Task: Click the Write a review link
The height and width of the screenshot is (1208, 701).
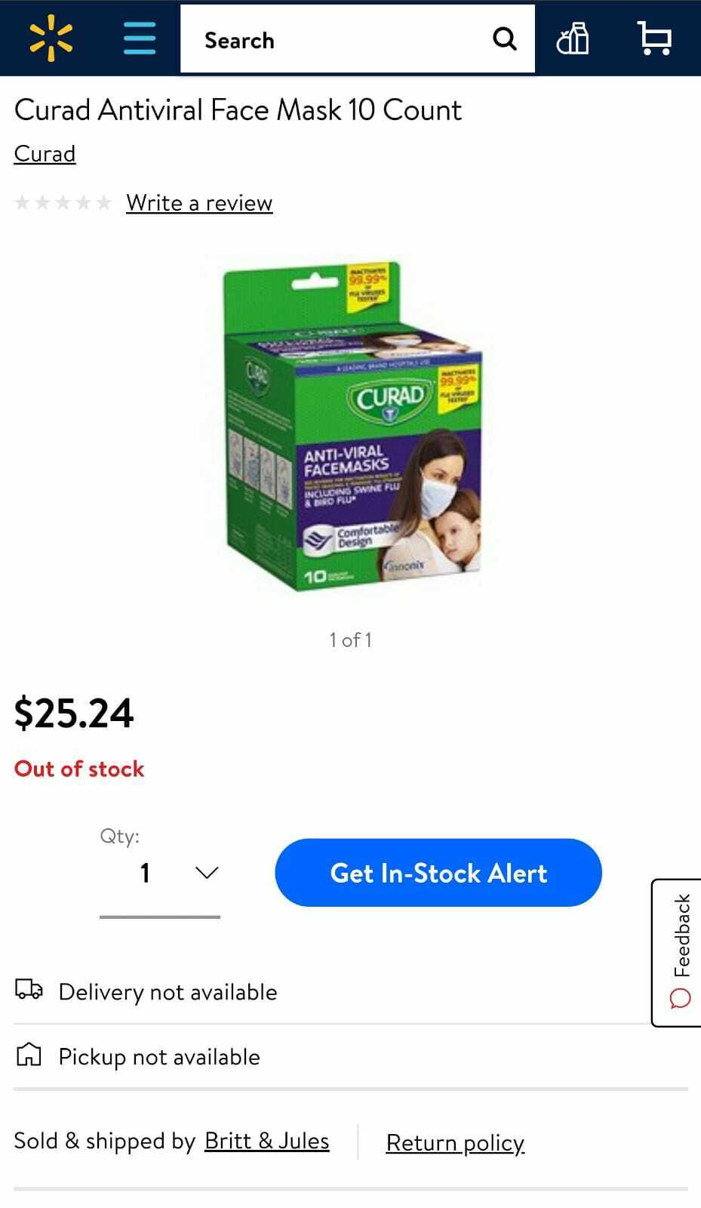Action: tap(199, 203)
